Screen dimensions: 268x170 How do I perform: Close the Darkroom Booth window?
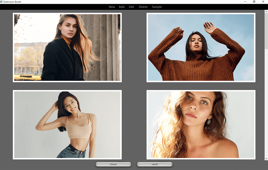263,2
